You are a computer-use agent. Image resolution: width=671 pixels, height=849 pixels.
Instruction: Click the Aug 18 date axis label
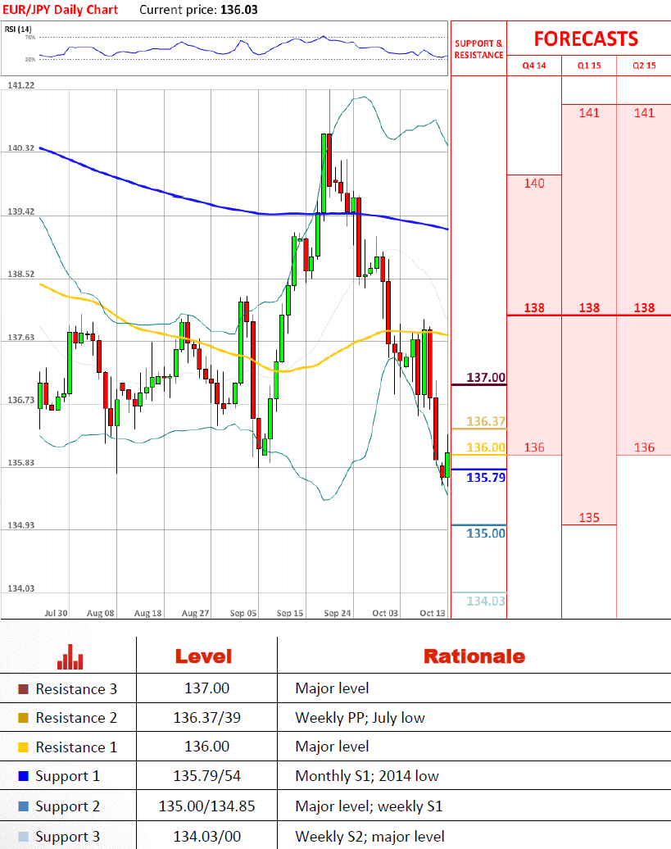[147, 613]
